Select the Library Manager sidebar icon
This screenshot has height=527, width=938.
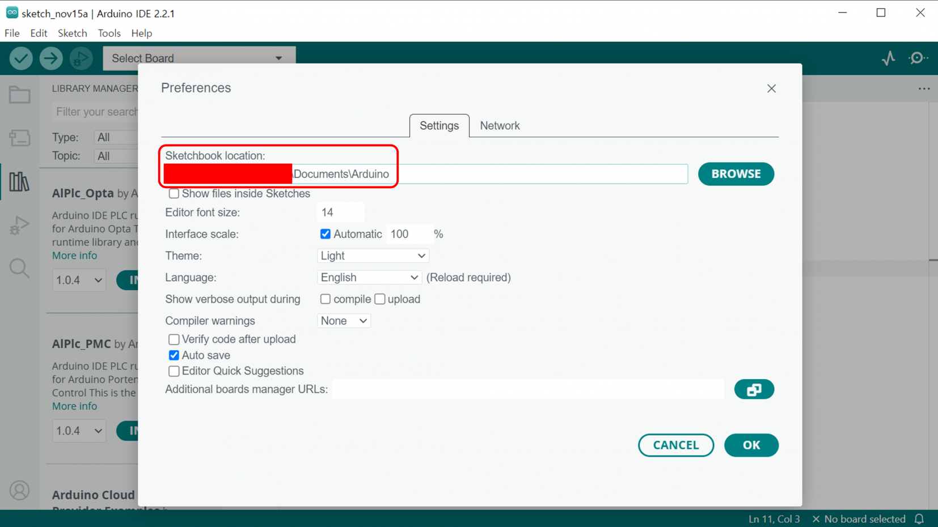(19, 182)
